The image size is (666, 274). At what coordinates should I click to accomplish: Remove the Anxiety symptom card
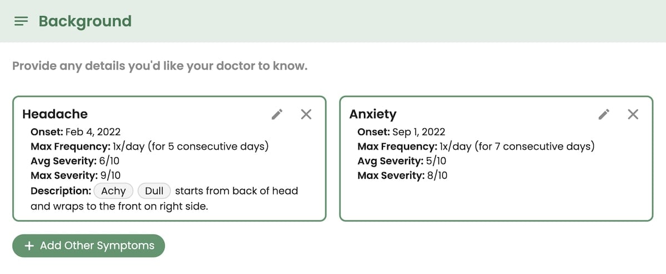click(633, 115)
